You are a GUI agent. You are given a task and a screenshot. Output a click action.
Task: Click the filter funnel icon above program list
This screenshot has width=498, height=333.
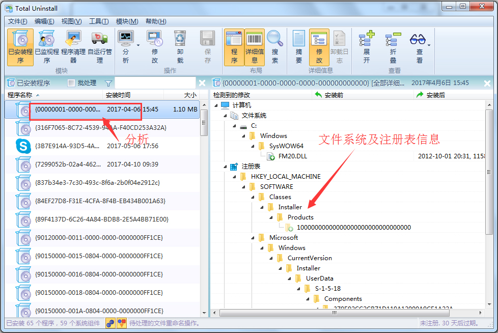point(108,83)
